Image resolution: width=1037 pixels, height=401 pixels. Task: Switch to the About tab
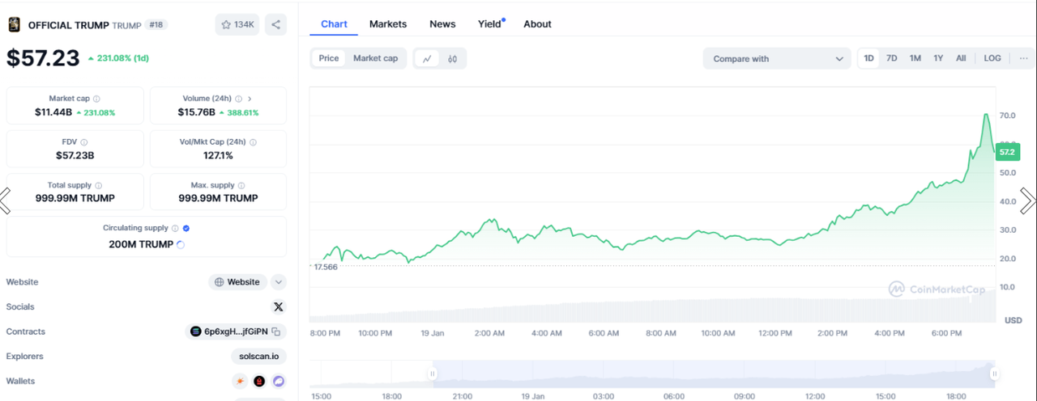click(537, 24)
